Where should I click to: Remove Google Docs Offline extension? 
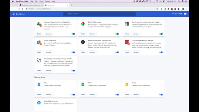(48, 52)
